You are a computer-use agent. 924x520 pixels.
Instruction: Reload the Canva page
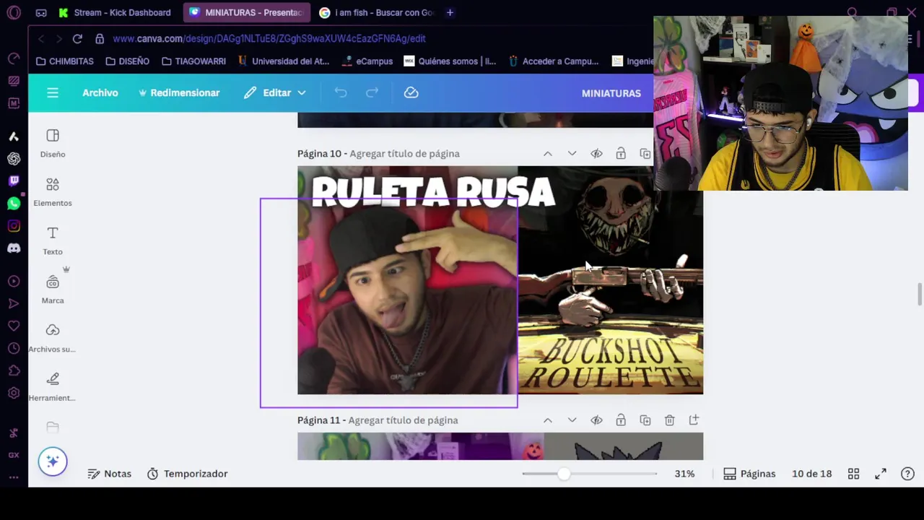(x=77, y=38)
